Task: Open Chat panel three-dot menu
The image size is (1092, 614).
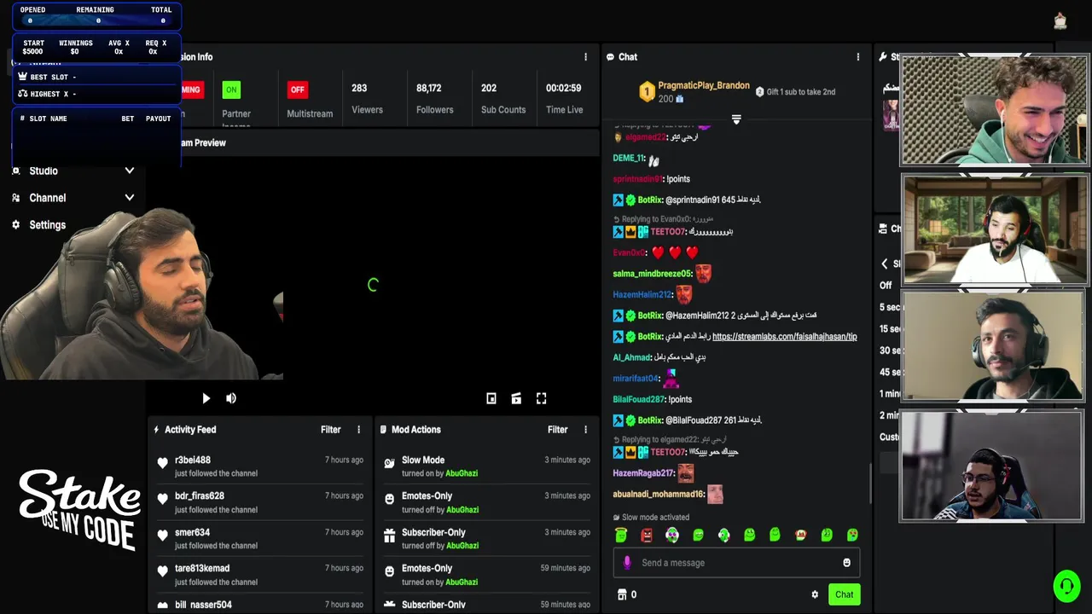Action: 858,57
